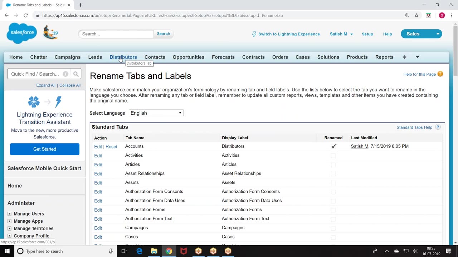Switch to the Campaigns tab
Viewport: 458px width, 257px height.
pos(68,57)
